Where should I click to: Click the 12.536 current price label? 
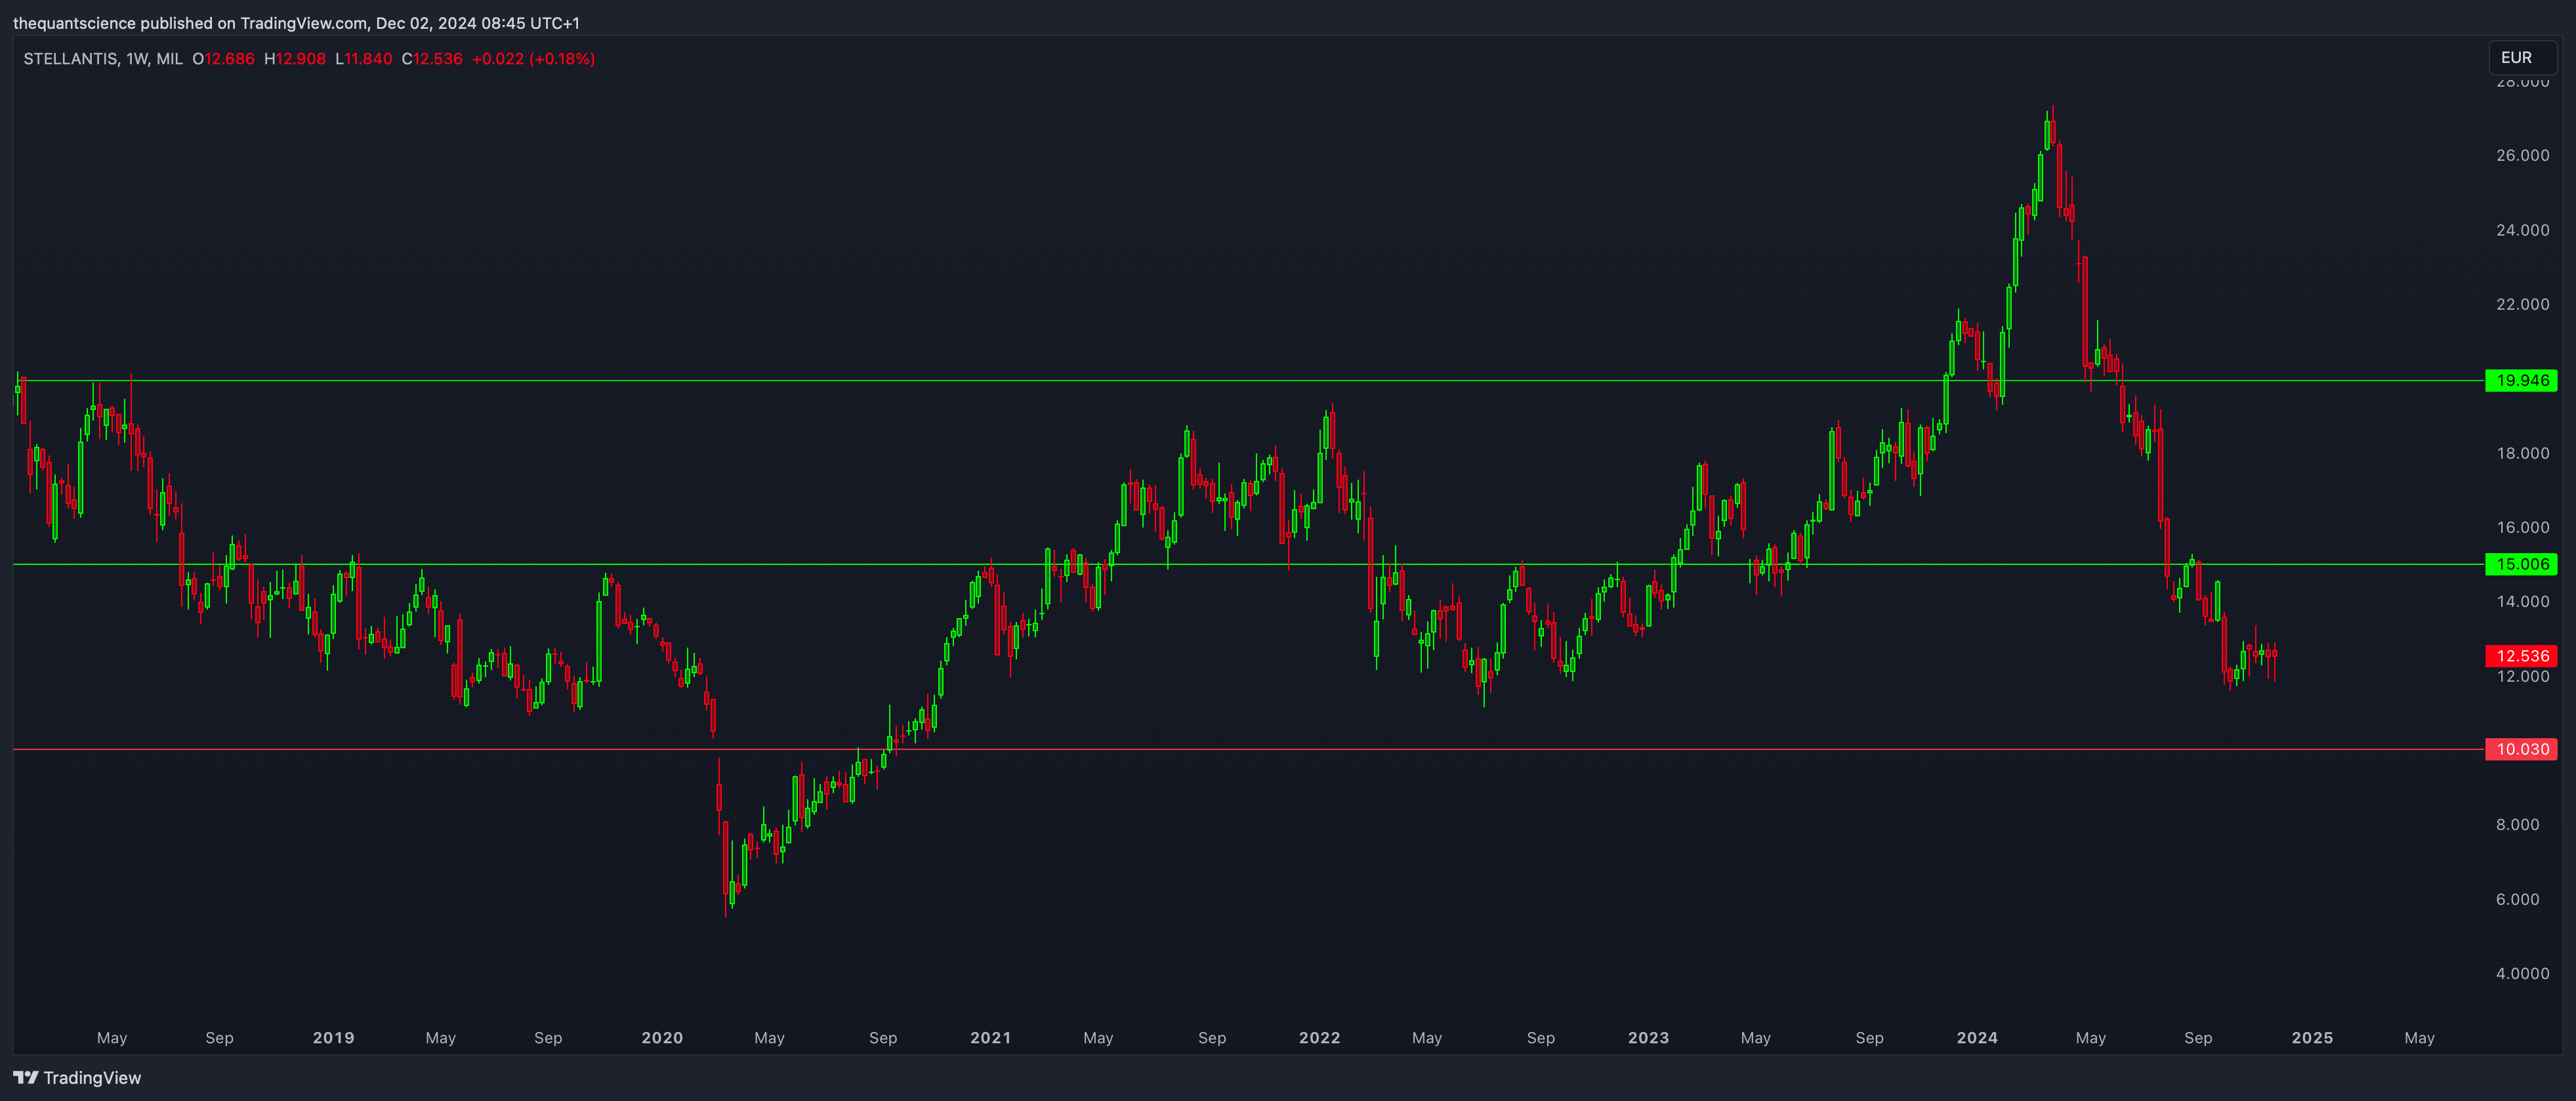point(2521,656)
